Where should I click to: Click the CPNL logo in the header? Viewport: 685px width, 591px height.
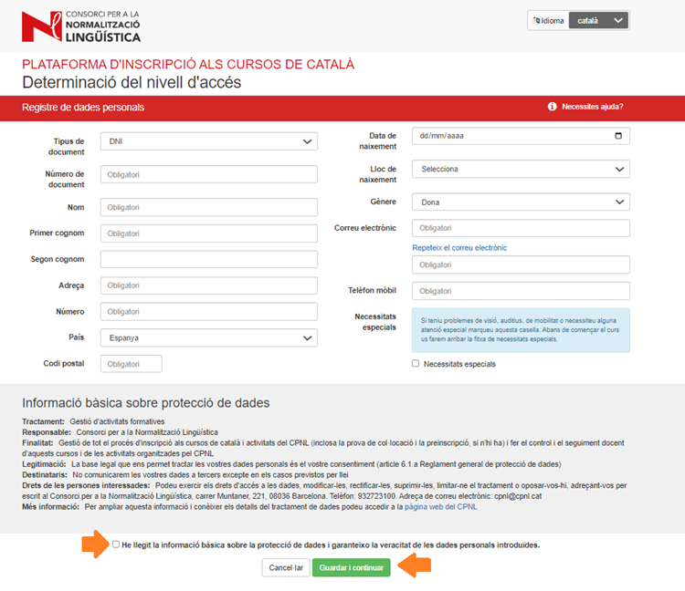(81, 27)
